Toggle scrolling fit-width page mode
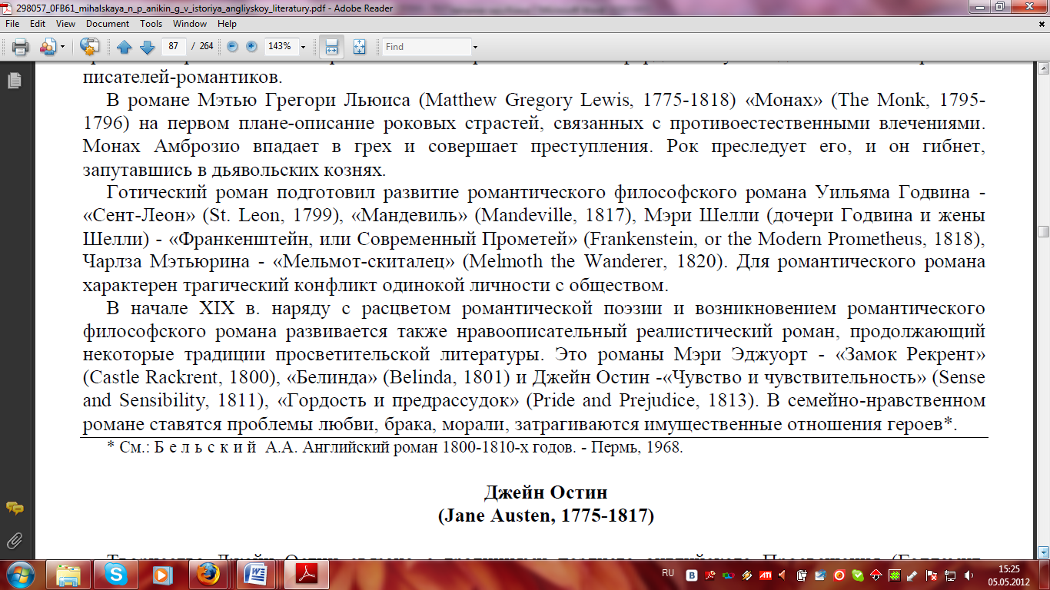The height and width of the screenshot is (590, 1050). pyautogui.click(x=331, y=47)
